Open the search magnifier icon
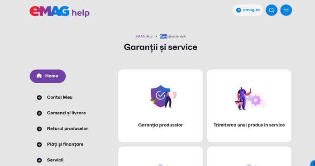 point(272,10)
